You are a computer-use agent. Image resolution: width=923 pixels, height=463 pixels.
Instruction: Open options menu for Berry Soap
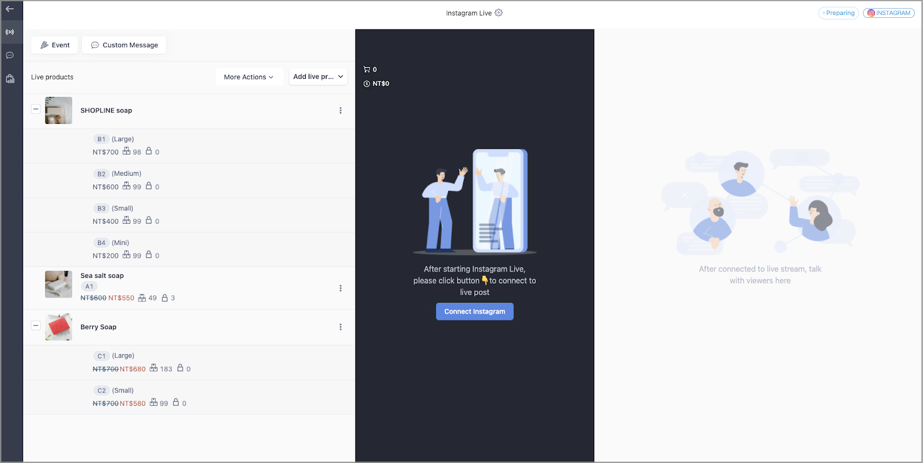click(x=340, y=327)
